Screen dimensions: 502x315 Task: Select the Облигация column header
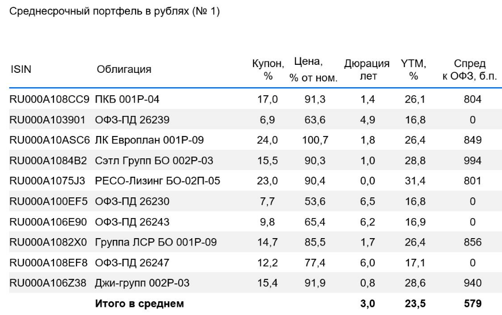click(124, 69)
